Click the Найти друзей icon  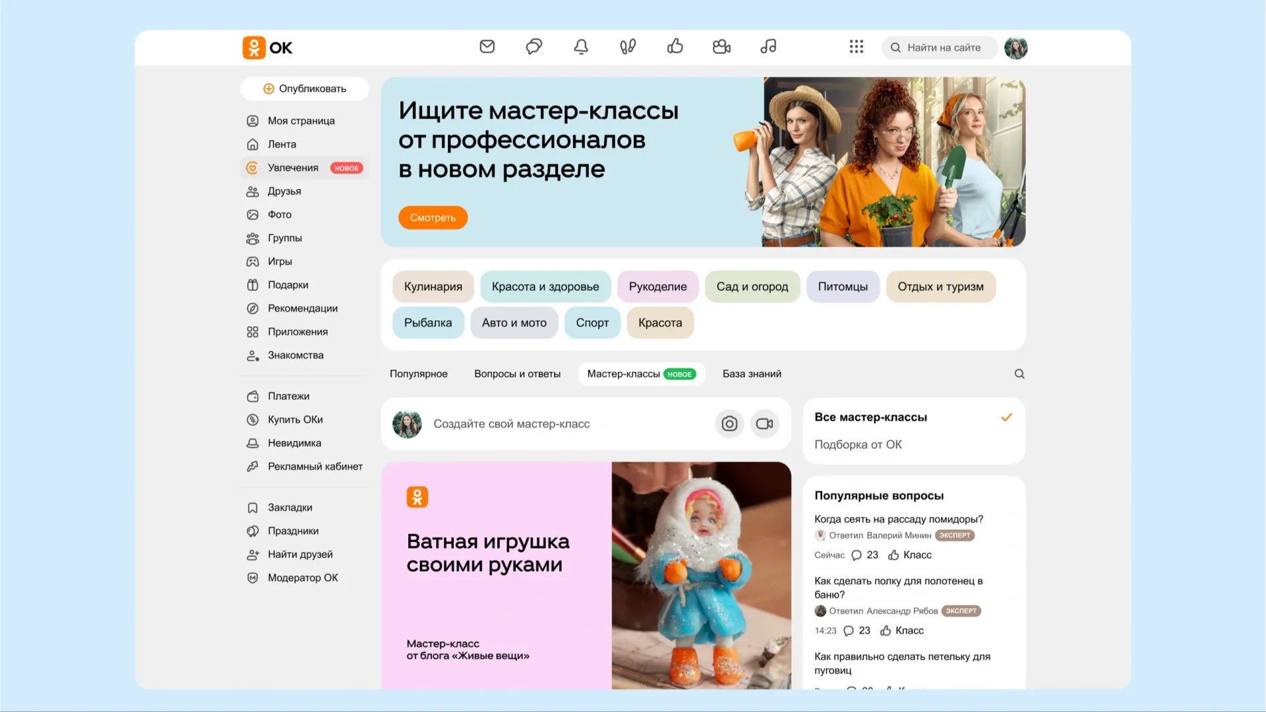click(x=253, y=554)
